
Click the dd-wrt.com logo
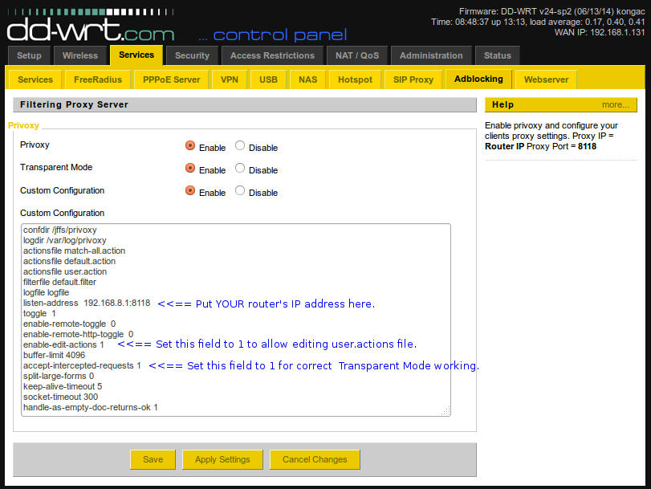(91, 26)
